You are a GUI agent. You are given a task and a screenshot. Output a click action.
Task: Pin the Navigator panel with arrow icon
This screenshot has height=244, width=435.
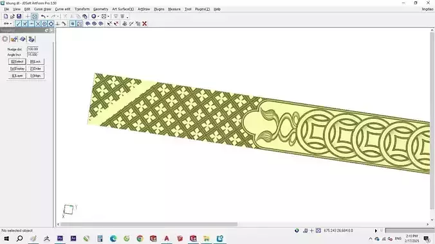[46, 30]
